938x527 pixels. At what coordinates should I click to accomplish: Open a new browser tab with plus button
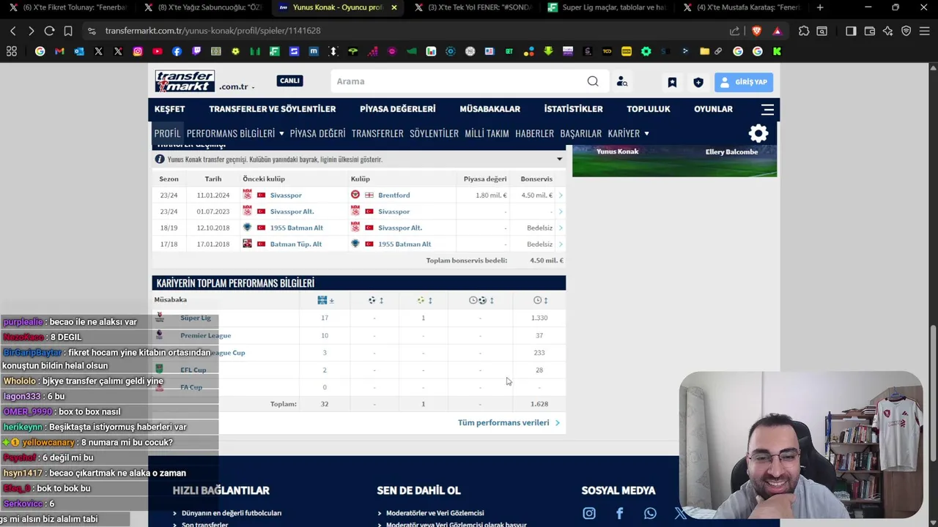(819, 7)
